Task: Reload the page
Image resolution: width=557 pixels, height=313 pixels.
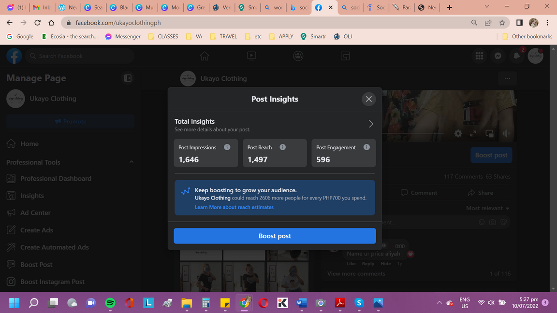Action: pyautogui.click(x=37, y=23)
